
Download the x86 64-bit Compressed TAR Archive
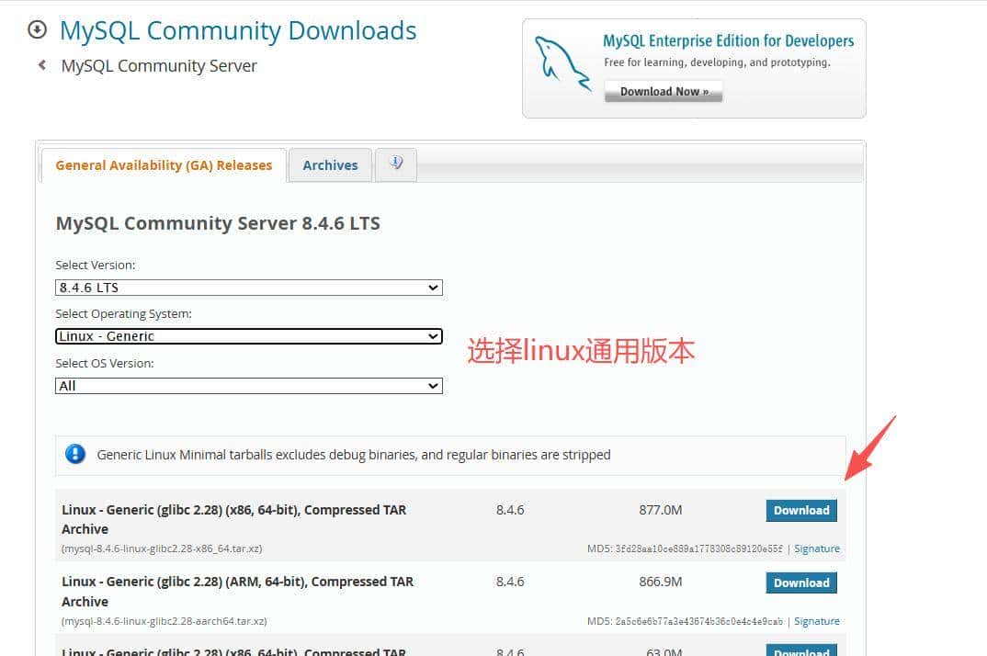pyautogui.click(x=800, y=510)
